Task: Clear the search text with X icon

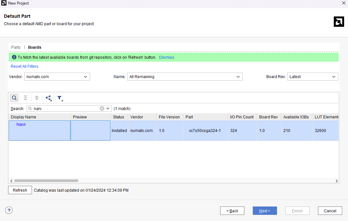Action: coord(102,108)
